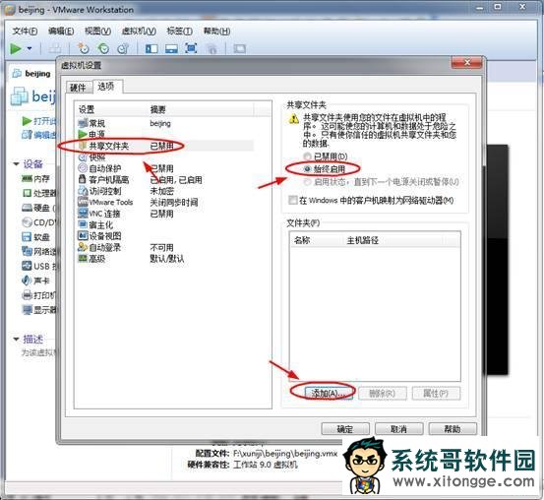Open the power options dropdown arrow
Viewport: 544px width, 500px height.
coord(30,48)
